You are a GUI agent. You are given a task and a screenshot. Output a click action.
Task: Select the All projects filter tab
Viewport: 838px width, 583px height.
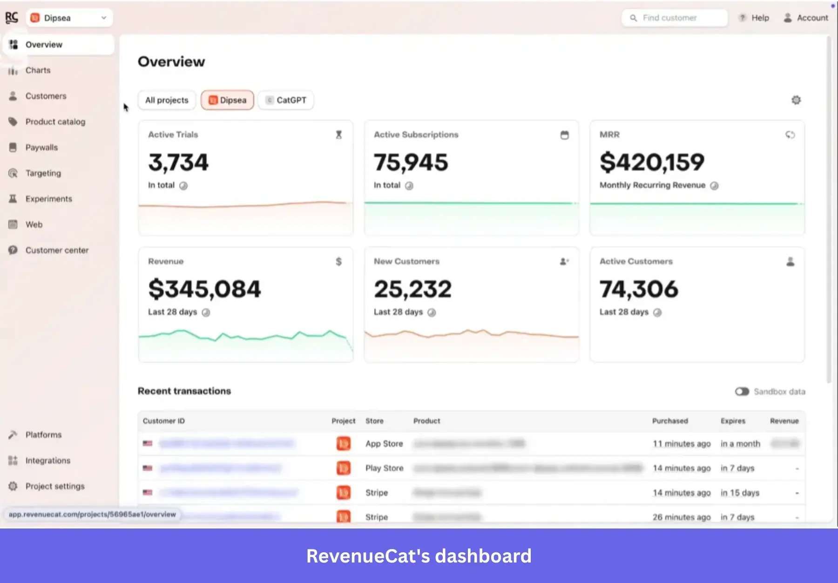pyautogui.click(x=167, y=100)
